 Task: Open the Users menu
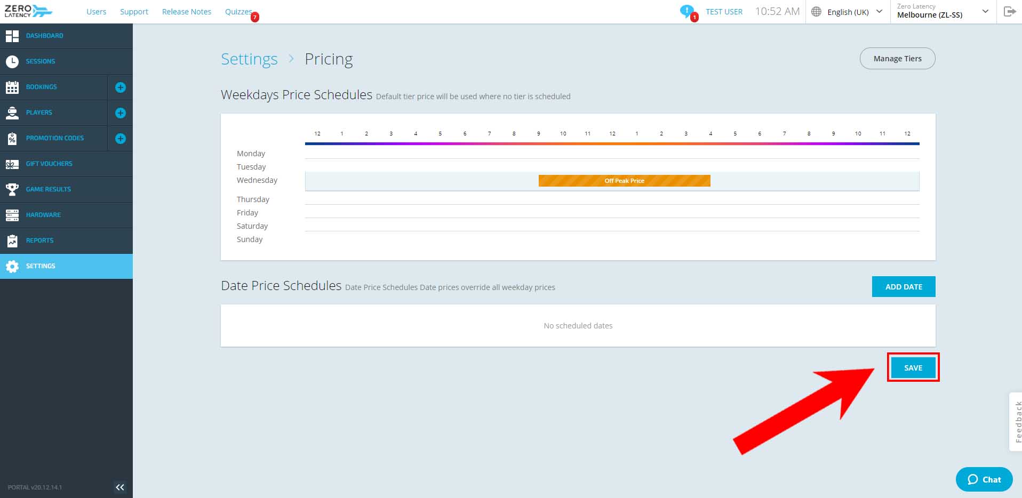tap(96, 12)
